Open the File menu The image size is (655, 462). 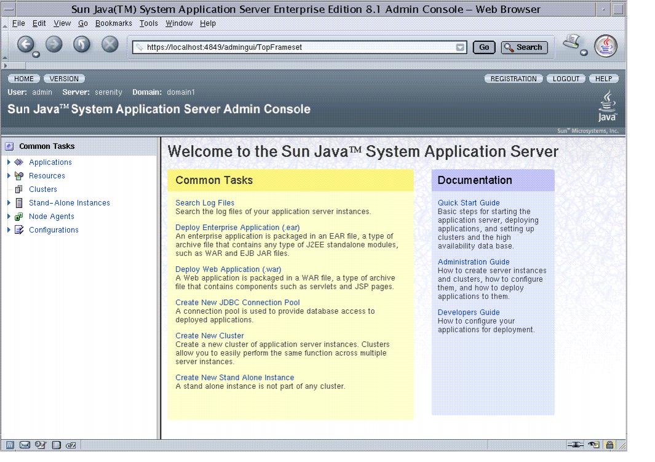(x=18, y=23)
